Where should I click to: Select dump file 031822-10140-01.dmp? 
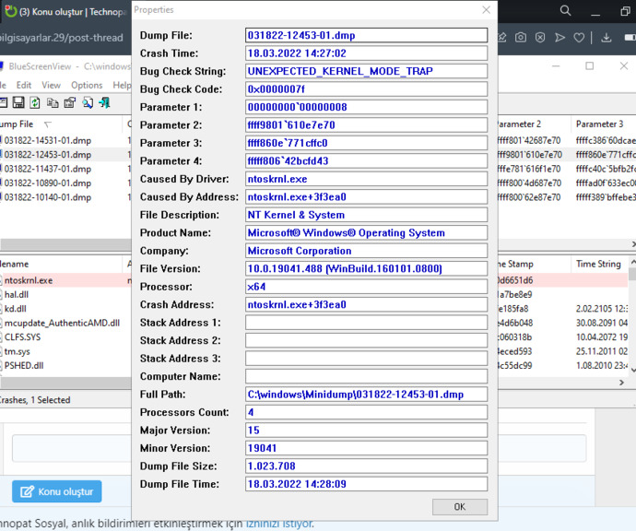[x=47, y=197]
